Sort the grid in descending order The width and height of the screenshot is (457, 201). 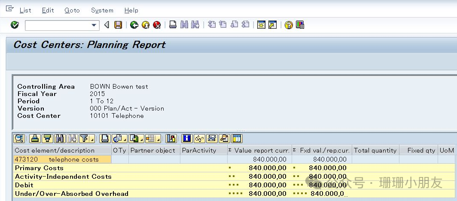pos(47,138)
